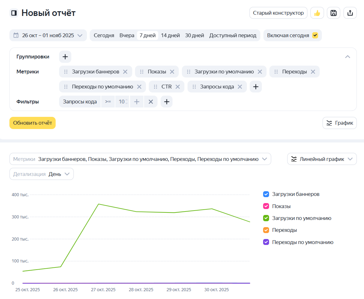Screen dimensions: 364x299
Task: Toggle the Включая сегодня checkbox
Action: (x=315, y=35)
